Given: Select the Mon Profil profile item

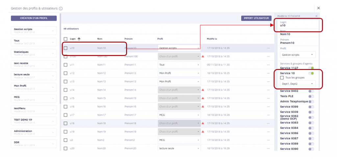Looking at the screenshot, I should coord(34,87).
